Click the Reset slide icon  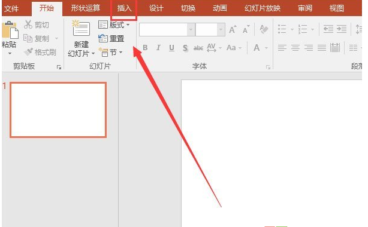pyautogui.click(x=103, y=38)
